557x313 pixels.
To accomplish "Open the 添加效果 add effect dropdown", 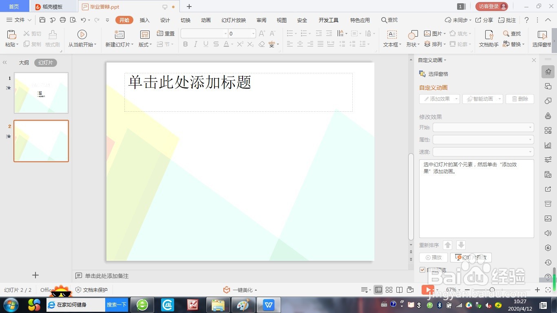I will (x=436, y=98).
